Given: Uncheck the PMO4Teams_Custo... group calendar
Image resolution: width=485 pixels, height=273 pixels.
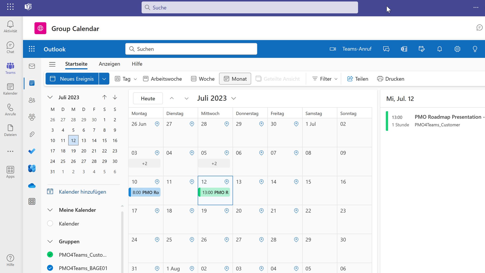Looking at the screenshot, I should pos(50,255).
